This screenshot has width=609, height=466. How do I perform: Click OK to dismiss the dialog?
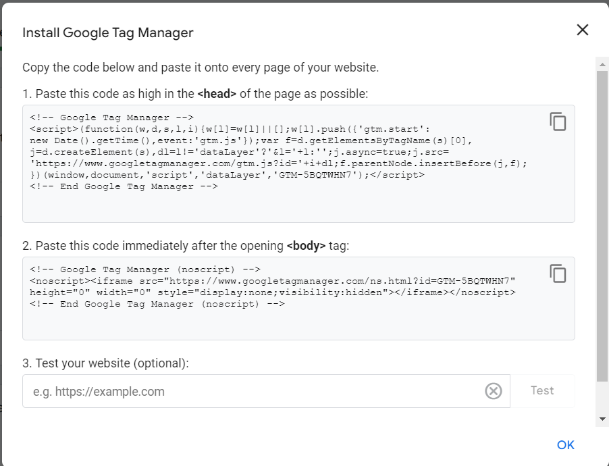566,444
